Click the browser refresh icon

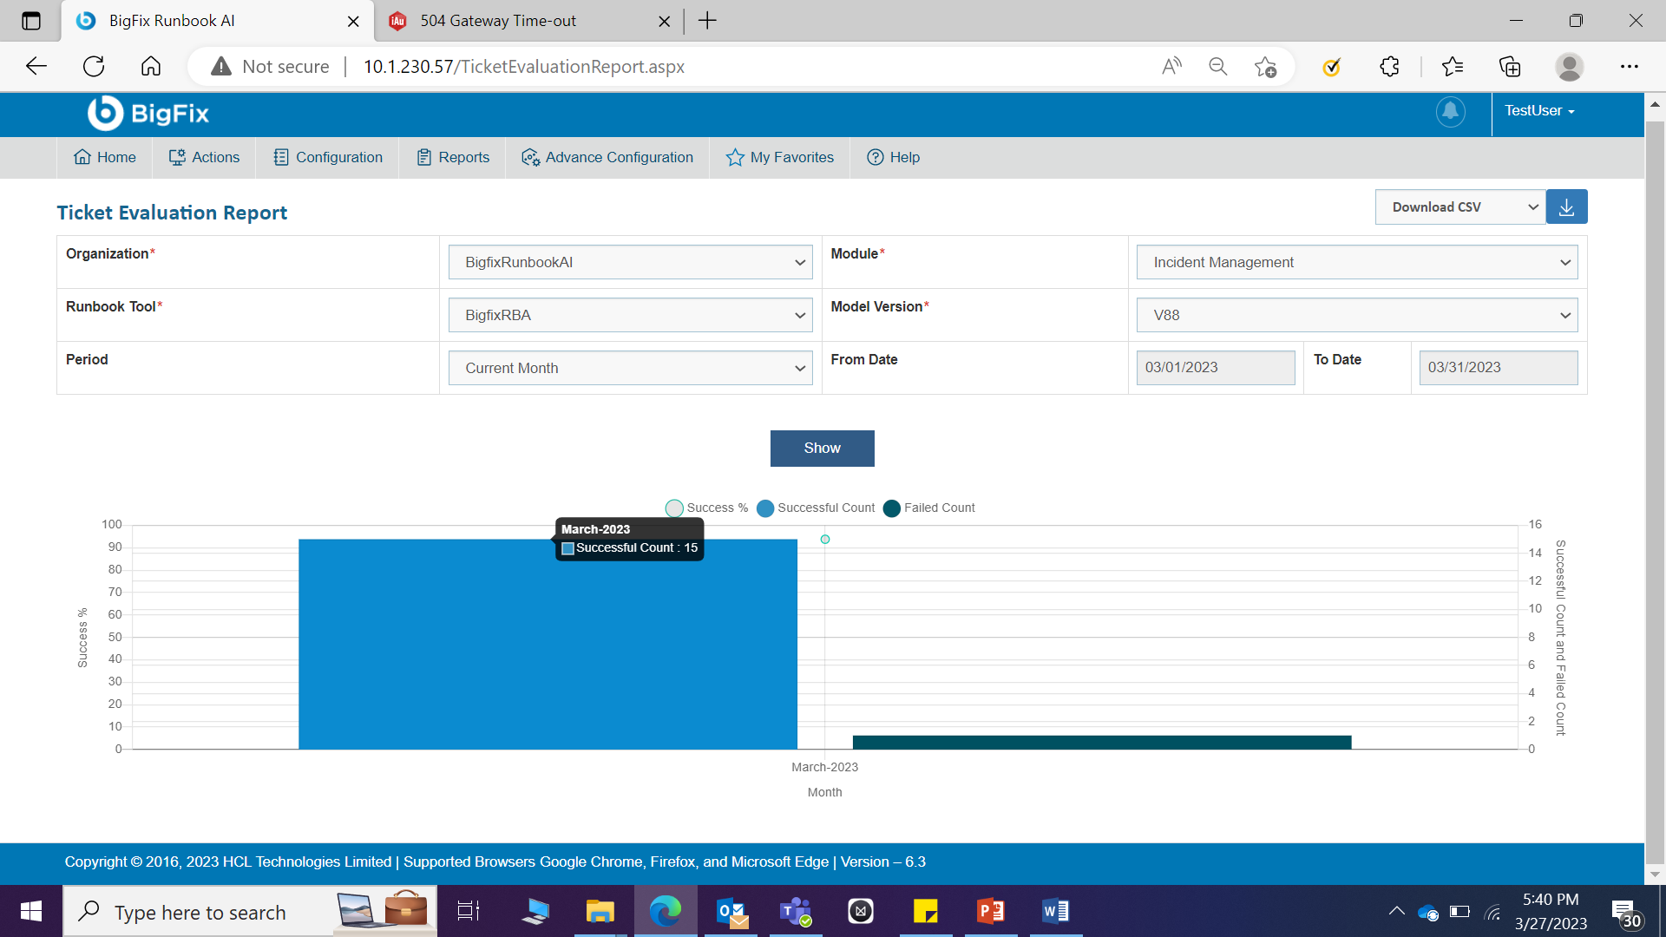[94, 67]
